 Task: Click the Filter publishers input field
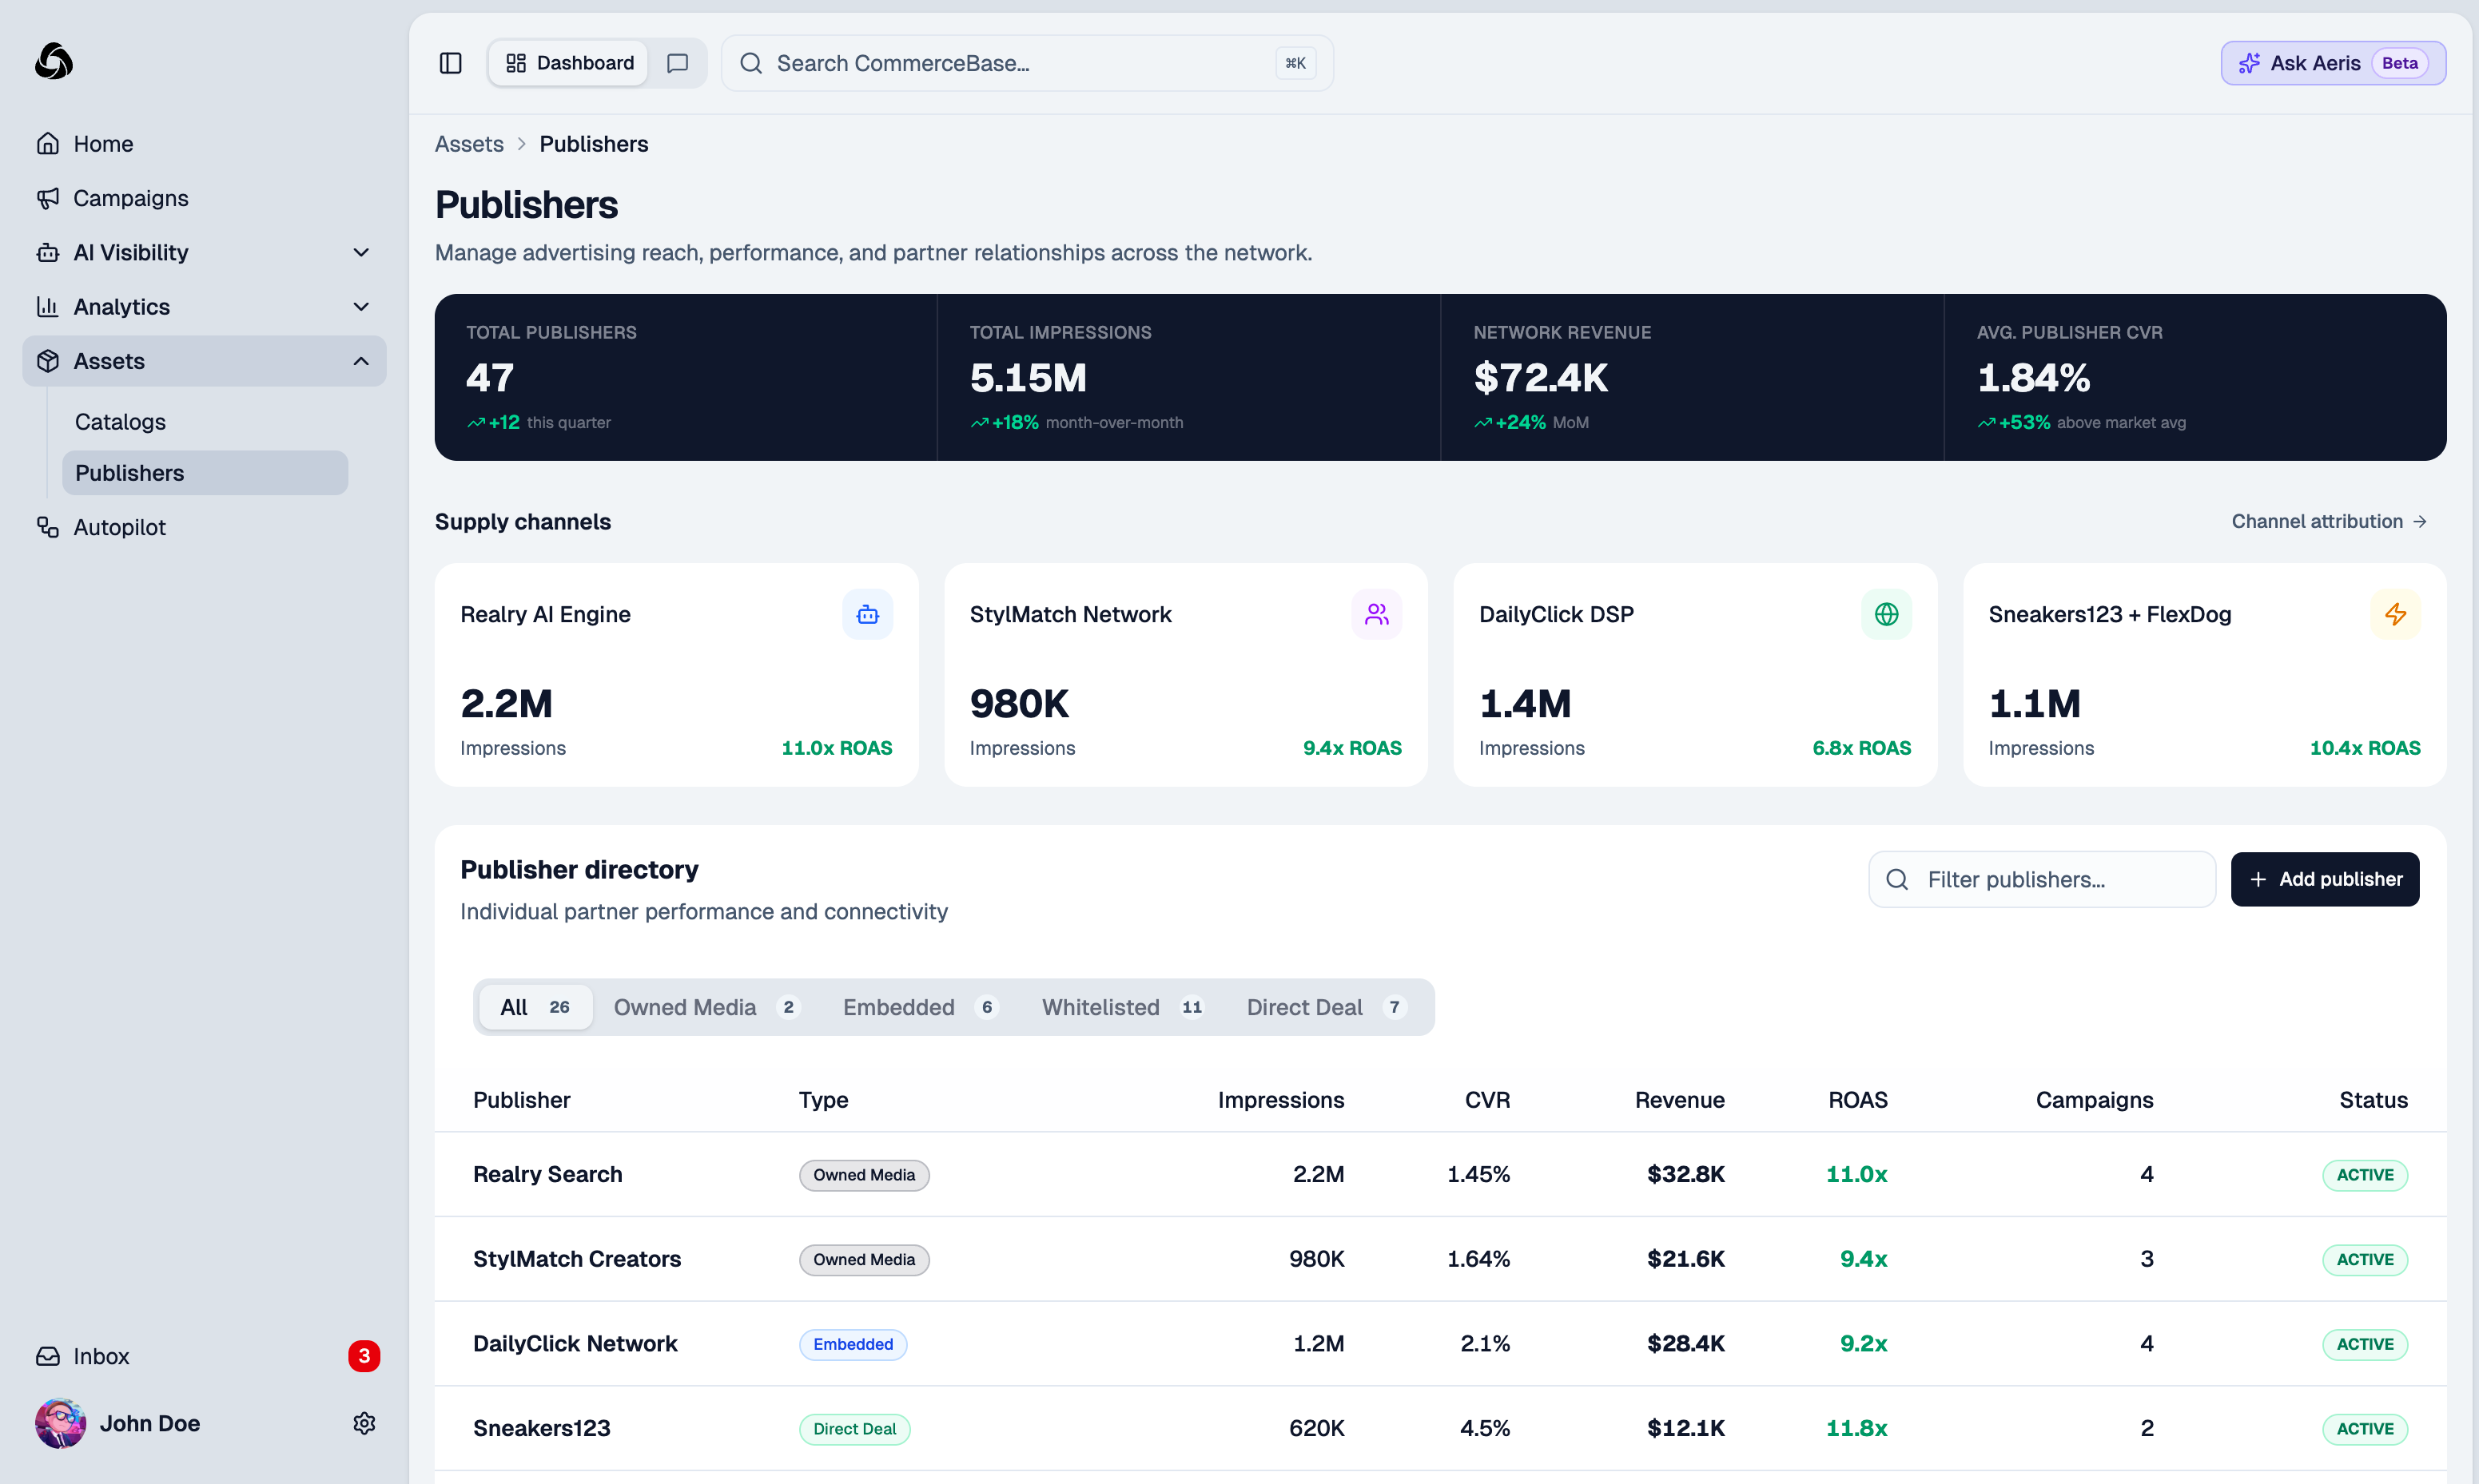tap(2041, 879)
